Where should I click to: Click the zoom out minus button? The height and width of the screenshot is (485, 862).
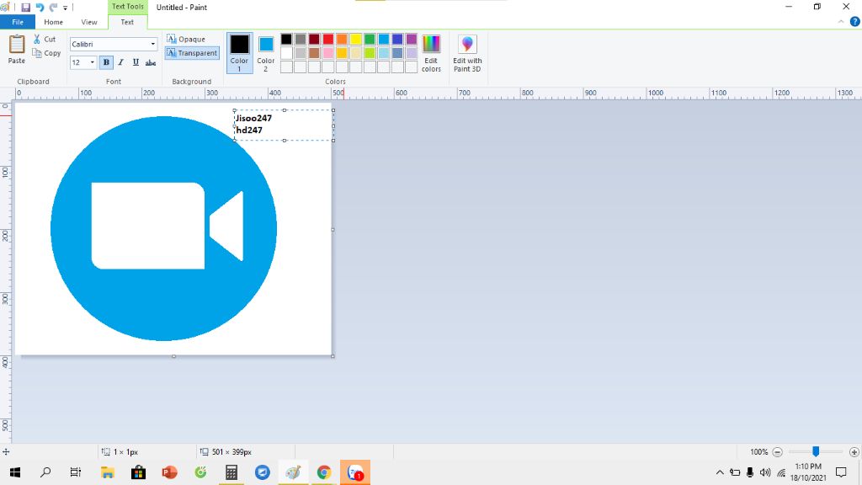point(777,452)
